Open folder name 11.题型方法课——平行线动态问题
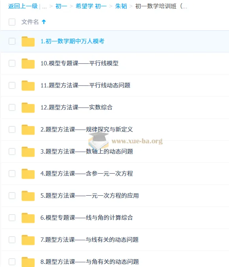 coord(85,85)
